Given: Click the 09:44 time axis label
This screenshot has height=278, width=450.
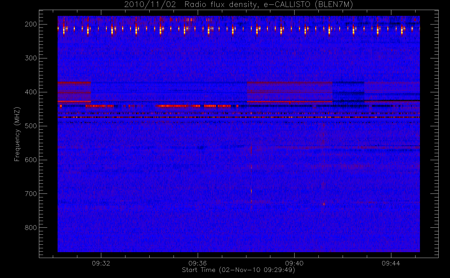Looking at the screenshot, I should [x=391, y=263].
